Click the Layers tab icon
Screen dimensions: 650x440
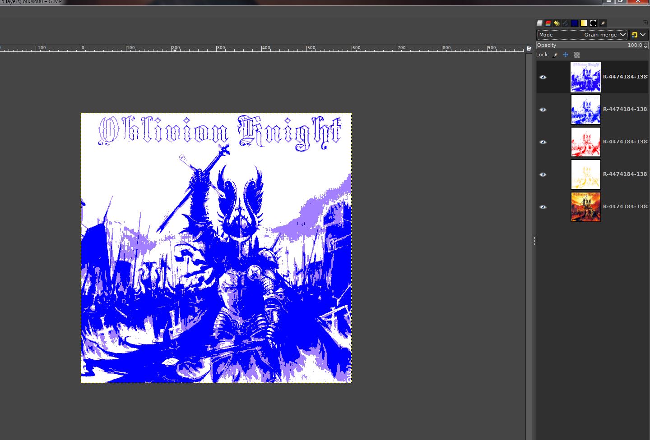pos(539,23)
